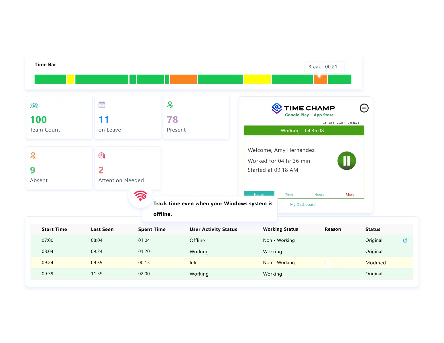
Task: Click the Absent person icon
Action: pyautogui.click(x=33, y=155)
